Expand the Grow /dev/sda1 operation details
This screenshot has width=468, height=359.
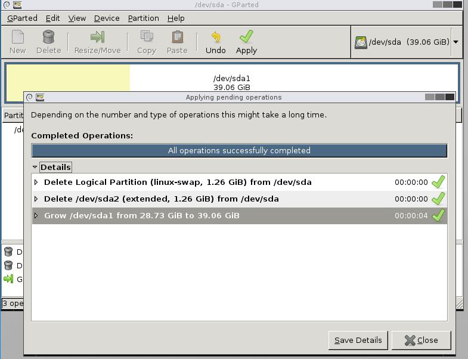pyautogui.click(x=36, y=216)
